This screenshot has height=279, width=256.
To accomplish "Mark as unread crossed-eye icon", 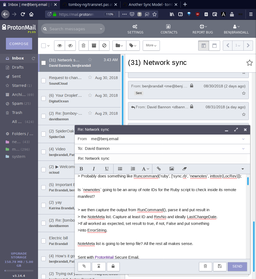I will pos(70,46).
